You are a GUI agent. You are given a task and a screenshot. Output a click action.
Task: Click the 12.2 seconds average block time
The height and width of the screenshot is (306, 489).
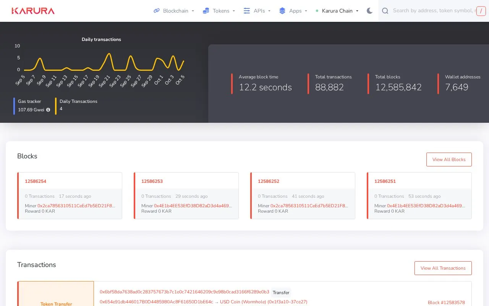(265, 87)
